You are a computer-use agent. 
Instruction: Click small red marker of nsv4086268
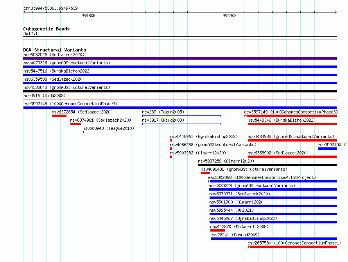171,149
